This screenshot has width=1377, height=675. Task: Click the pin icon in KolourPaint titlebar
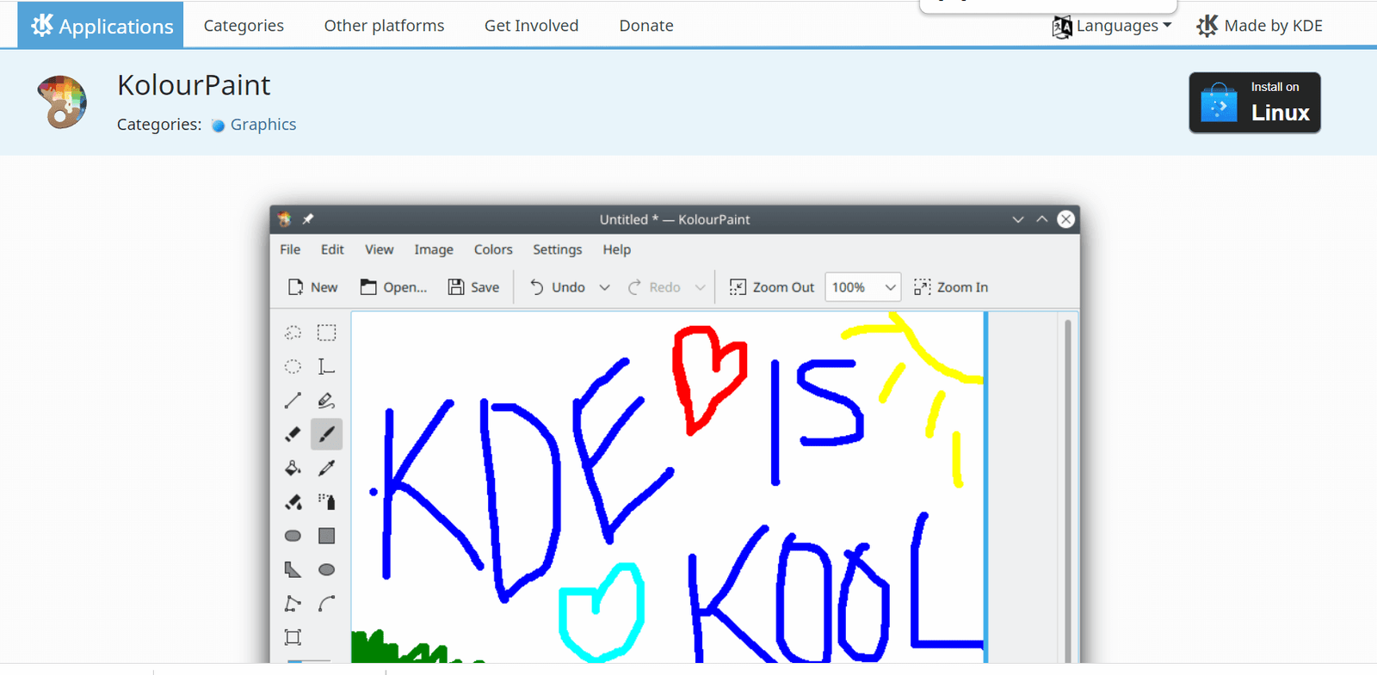click(308, 219)
